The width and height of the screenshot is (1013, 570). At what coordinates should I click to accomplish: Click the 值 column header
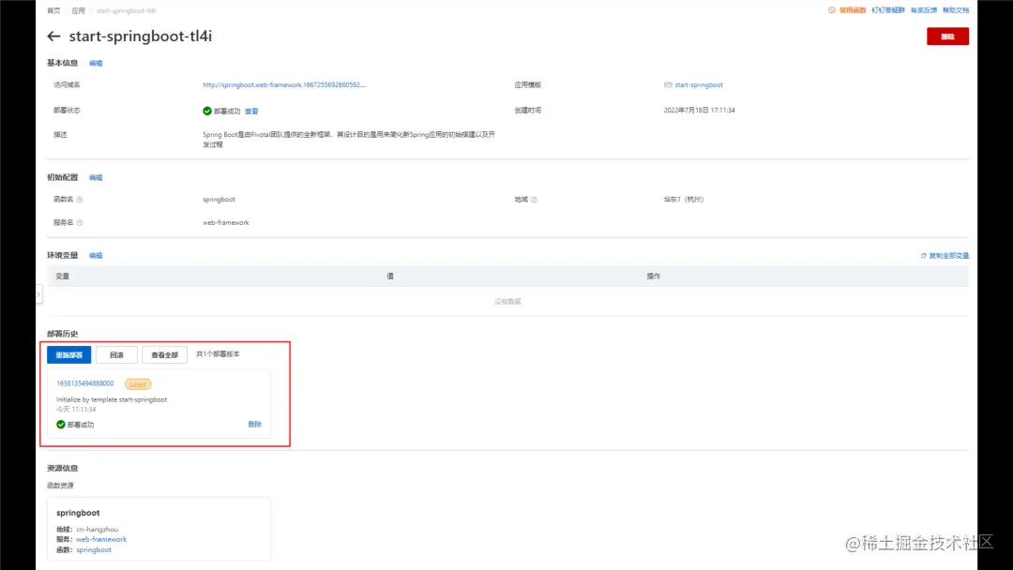coord(390,277)
